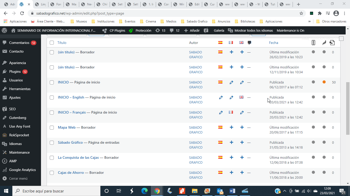Click the WordPress logo in admin bar

point(4,30)
